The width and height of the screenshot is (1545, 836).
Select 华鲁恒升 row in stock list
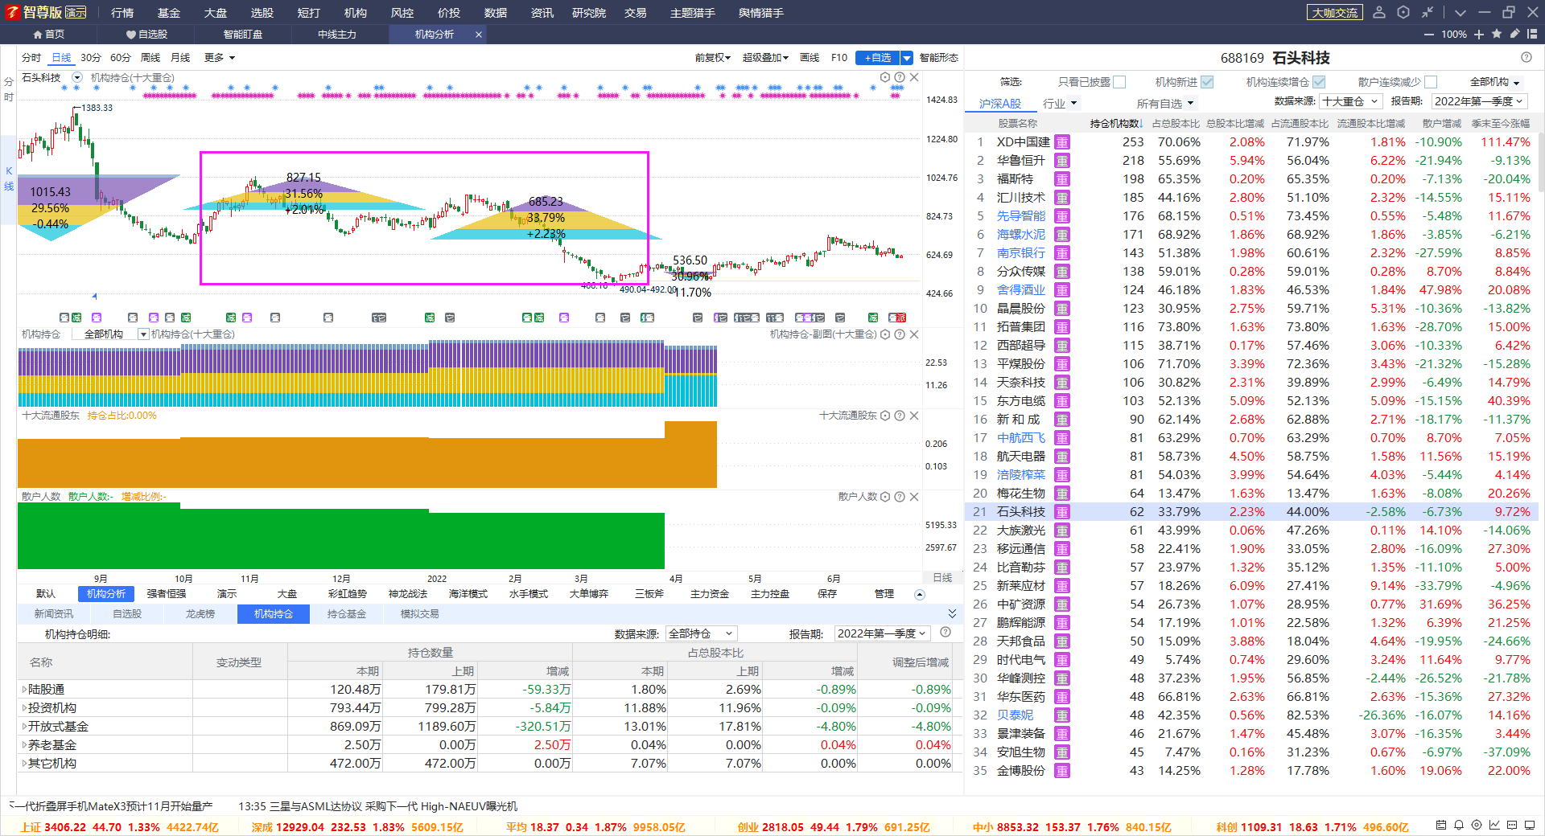pos(1251,161)
